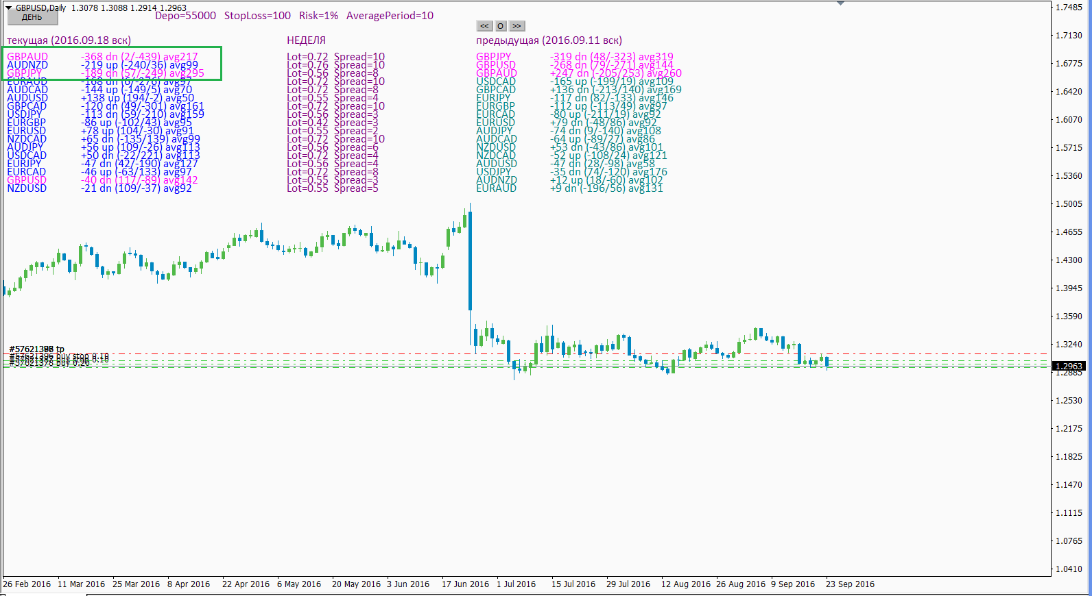Select USDCAD +50 dn row symbol
This screenshot has height=596, width=1092.
(27, 156)
